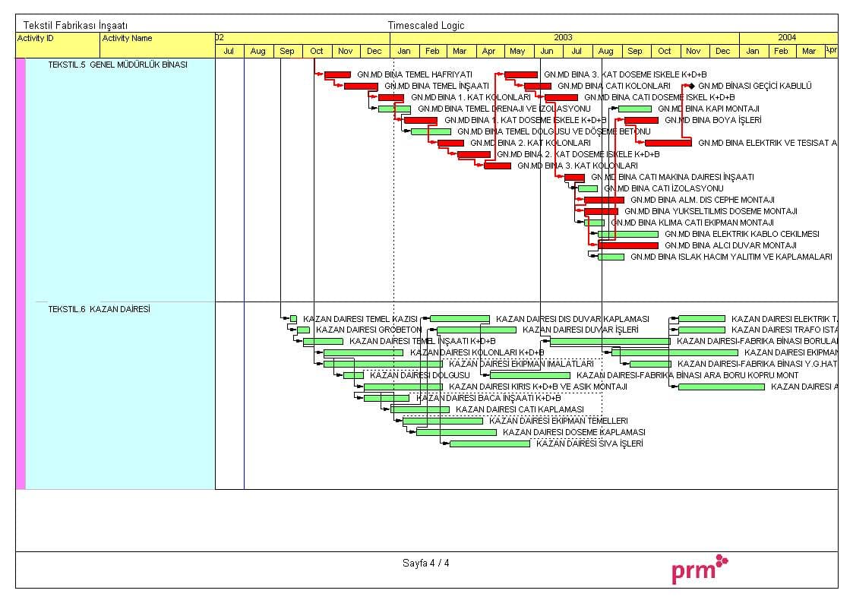
Task: Click the Activity Name column header
Action: 127,38
